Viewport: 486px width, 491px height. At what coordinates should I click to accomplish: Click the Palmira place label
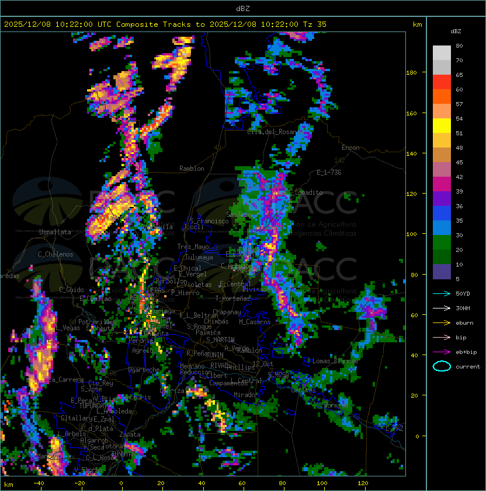pyautogui.click(x=208, y=332)
